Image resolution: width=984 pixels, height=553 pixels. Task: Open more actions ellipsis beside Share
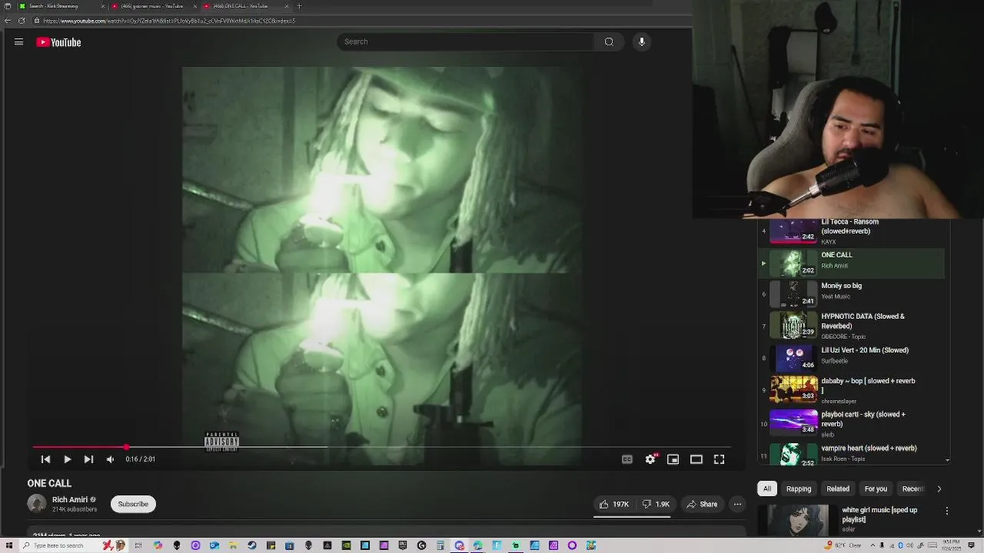(737, 505)
